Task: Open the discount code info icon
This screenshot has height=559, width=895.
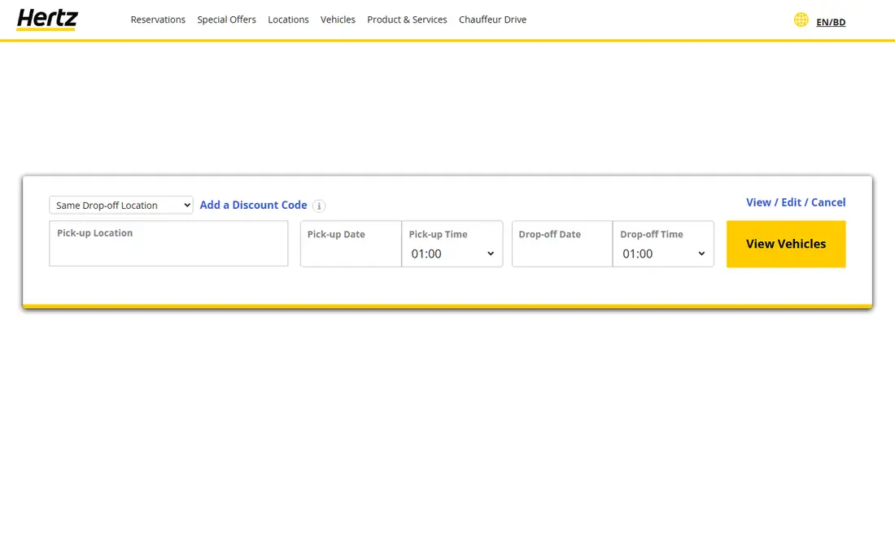Action: click(x=319, y=206)
